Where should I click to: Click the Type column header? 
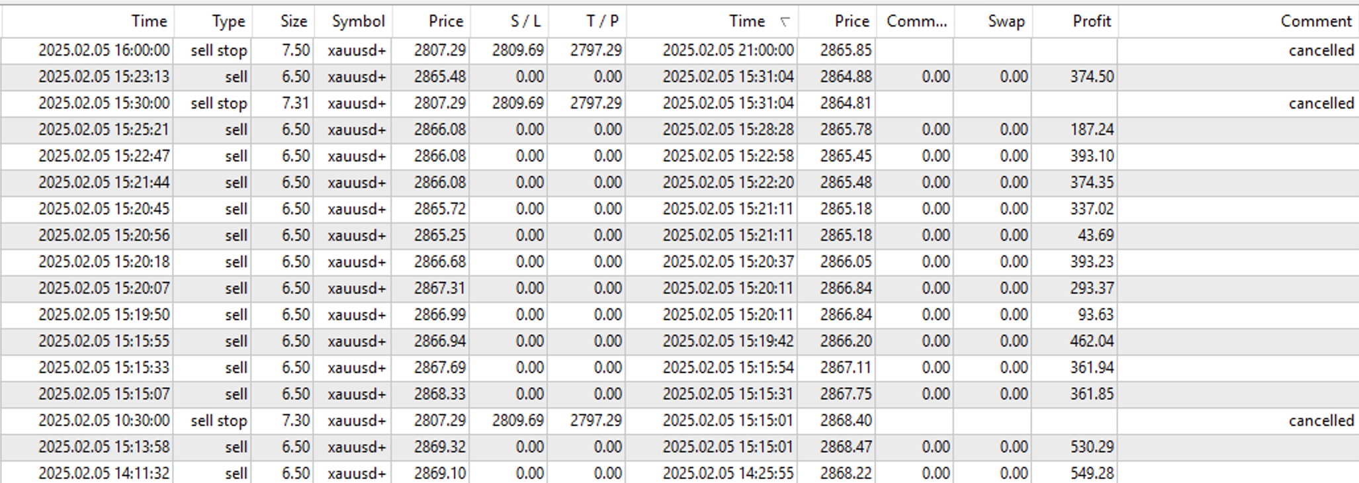click(228, 21)
